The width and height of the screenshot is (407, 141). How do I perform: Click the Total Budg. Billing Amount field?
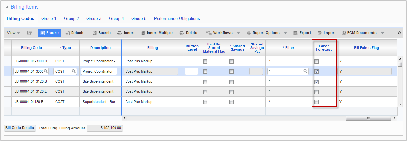tap(105, 128)
